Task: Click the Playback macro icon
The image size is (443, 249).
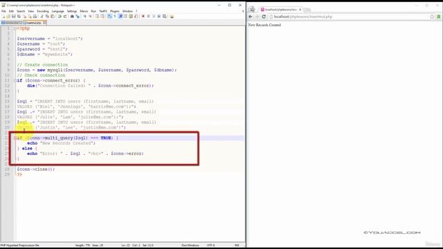Action: [154, 17]
